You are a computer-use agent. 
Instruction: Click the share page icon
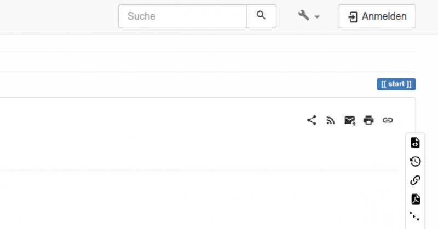click(312, 120)
